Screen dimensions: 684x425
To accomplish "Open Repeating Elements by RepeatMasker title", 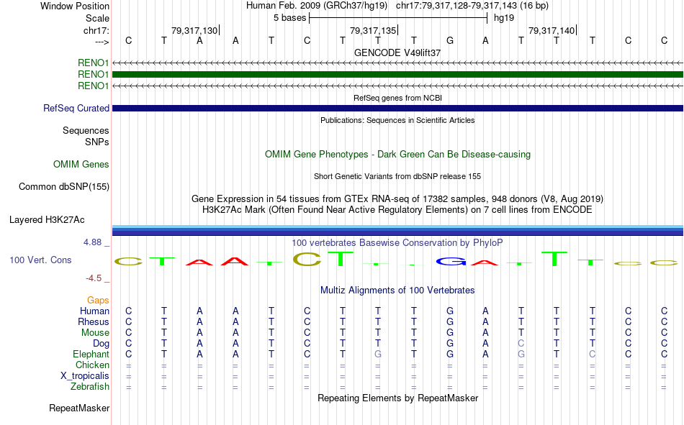I will [397, 398].
